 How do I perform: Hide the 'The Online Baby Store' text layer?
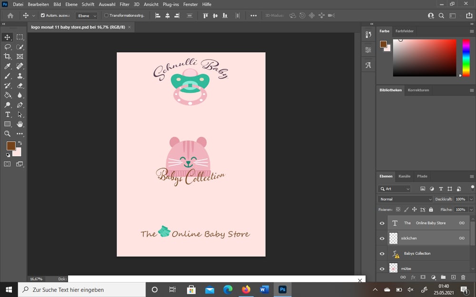click(382, 223)
